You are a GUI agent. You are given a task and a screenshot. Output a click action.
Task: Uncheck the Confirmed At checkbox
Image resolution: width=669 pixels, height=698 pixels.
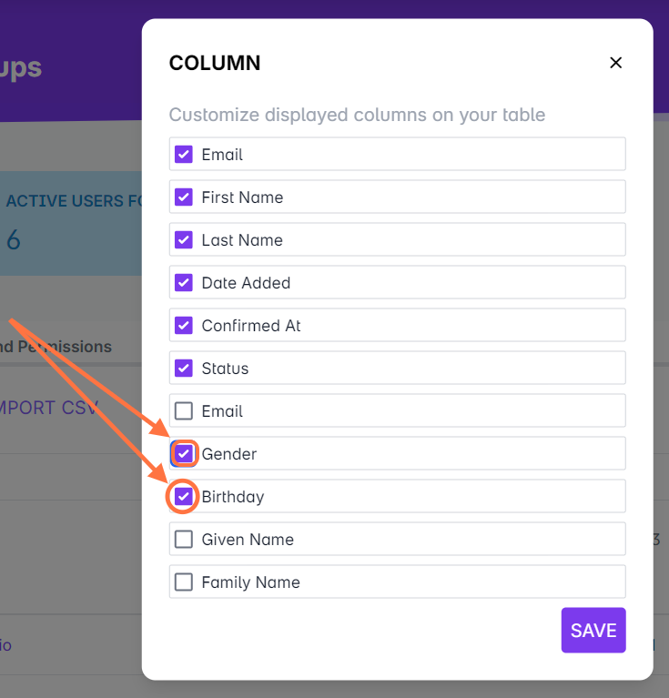pos(184,326)
